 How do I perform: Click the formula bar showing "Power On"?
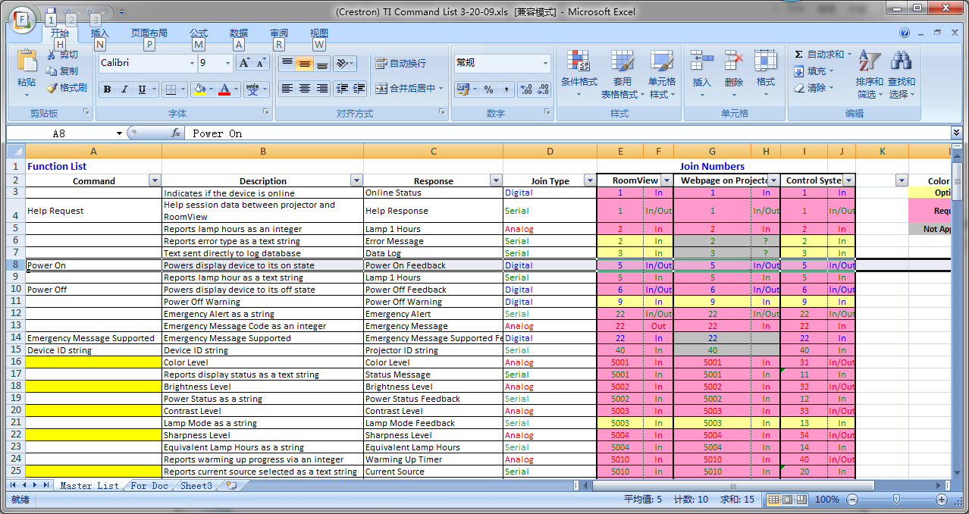(x=531, y=133)
